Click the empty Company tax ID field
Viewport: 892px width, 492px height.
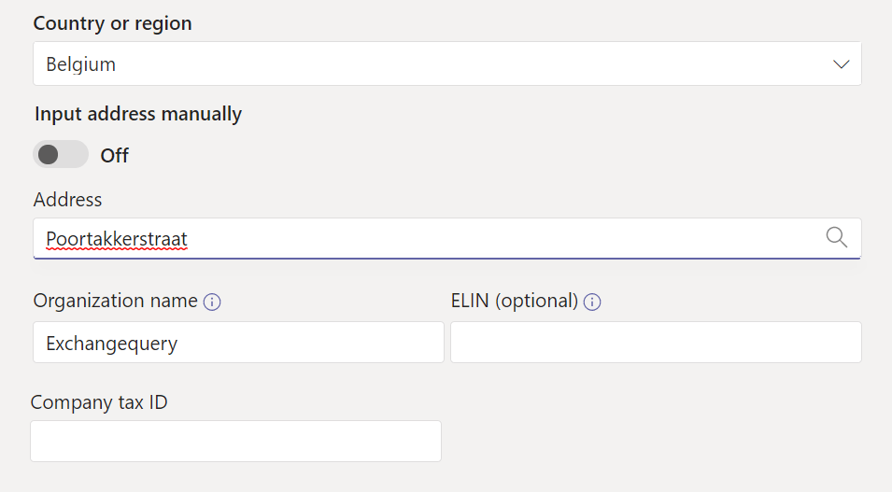[235, 441]
